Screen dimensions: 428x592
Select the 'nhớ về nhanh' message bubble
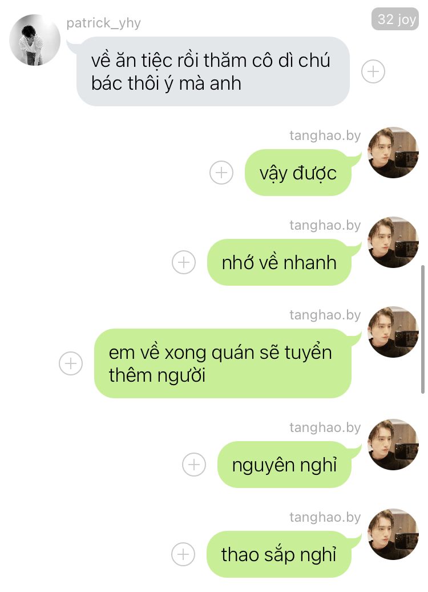(280, 262)
